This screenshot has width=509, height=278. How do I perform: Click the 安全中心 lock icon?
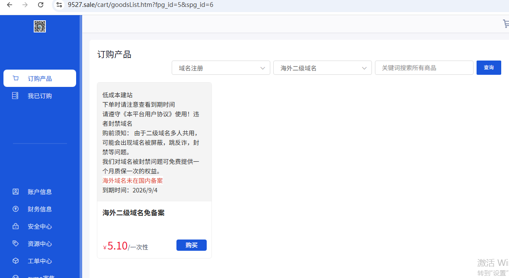[x=16, y=226]
